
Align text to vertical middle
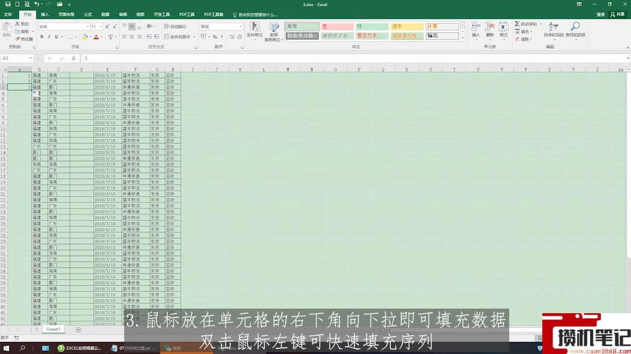132,27
